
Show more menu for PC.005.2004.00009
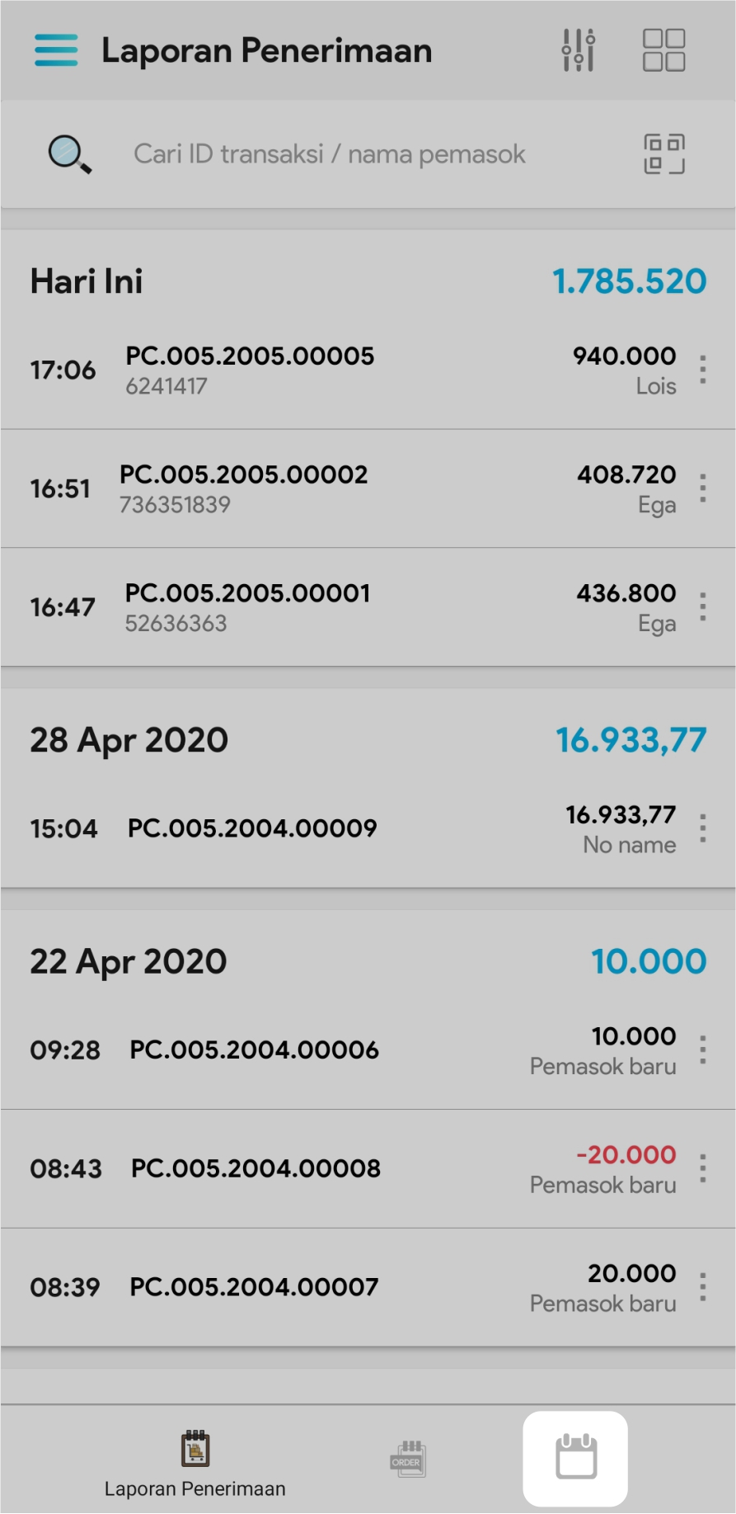702,828
